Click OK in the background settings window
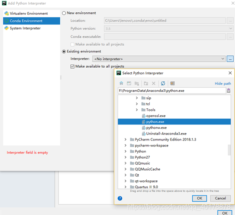 [x=225, y=213]
